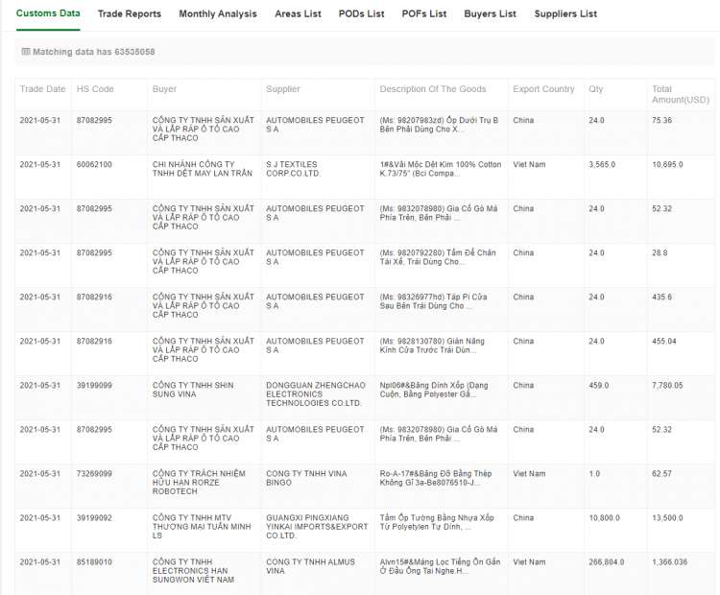Click buyer CHI NHÁNH CÔNG TY TNHH DỆT MAY LAN TRẦN

point(203,169)
